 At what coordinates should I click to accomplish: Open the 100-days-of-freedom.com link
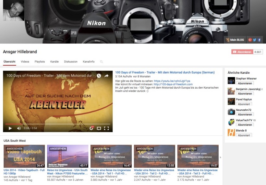click(173, 84)
